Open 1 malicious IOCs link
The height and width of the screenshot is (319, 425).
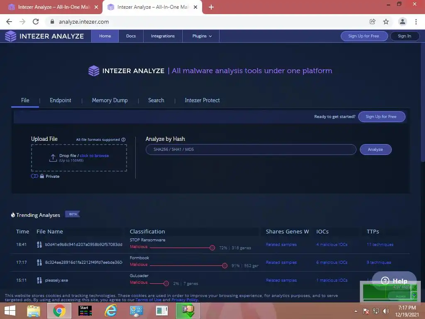332,280
